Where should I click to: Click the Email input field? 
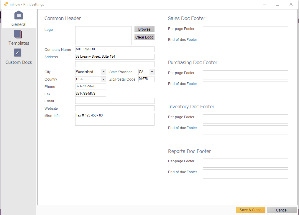point(115,101)
